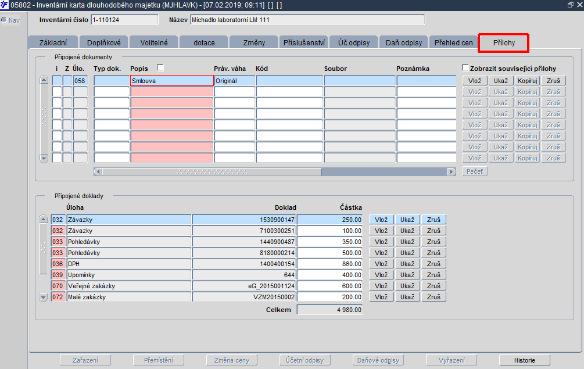Click the Popis field containing Smlouva

pyautogui.click(x=171, y=81)
